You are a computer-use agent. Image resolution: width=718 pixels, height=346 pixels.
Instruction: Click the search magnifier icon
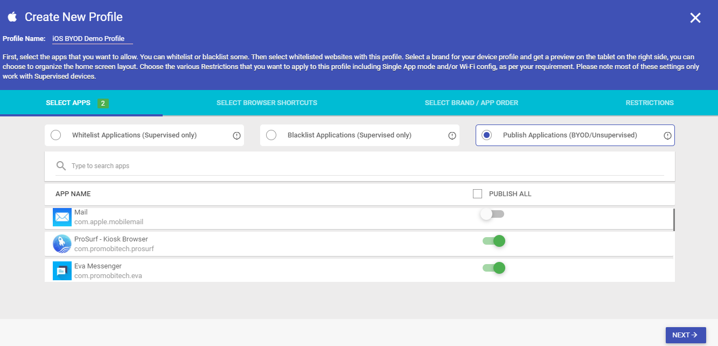pos(61,165)
